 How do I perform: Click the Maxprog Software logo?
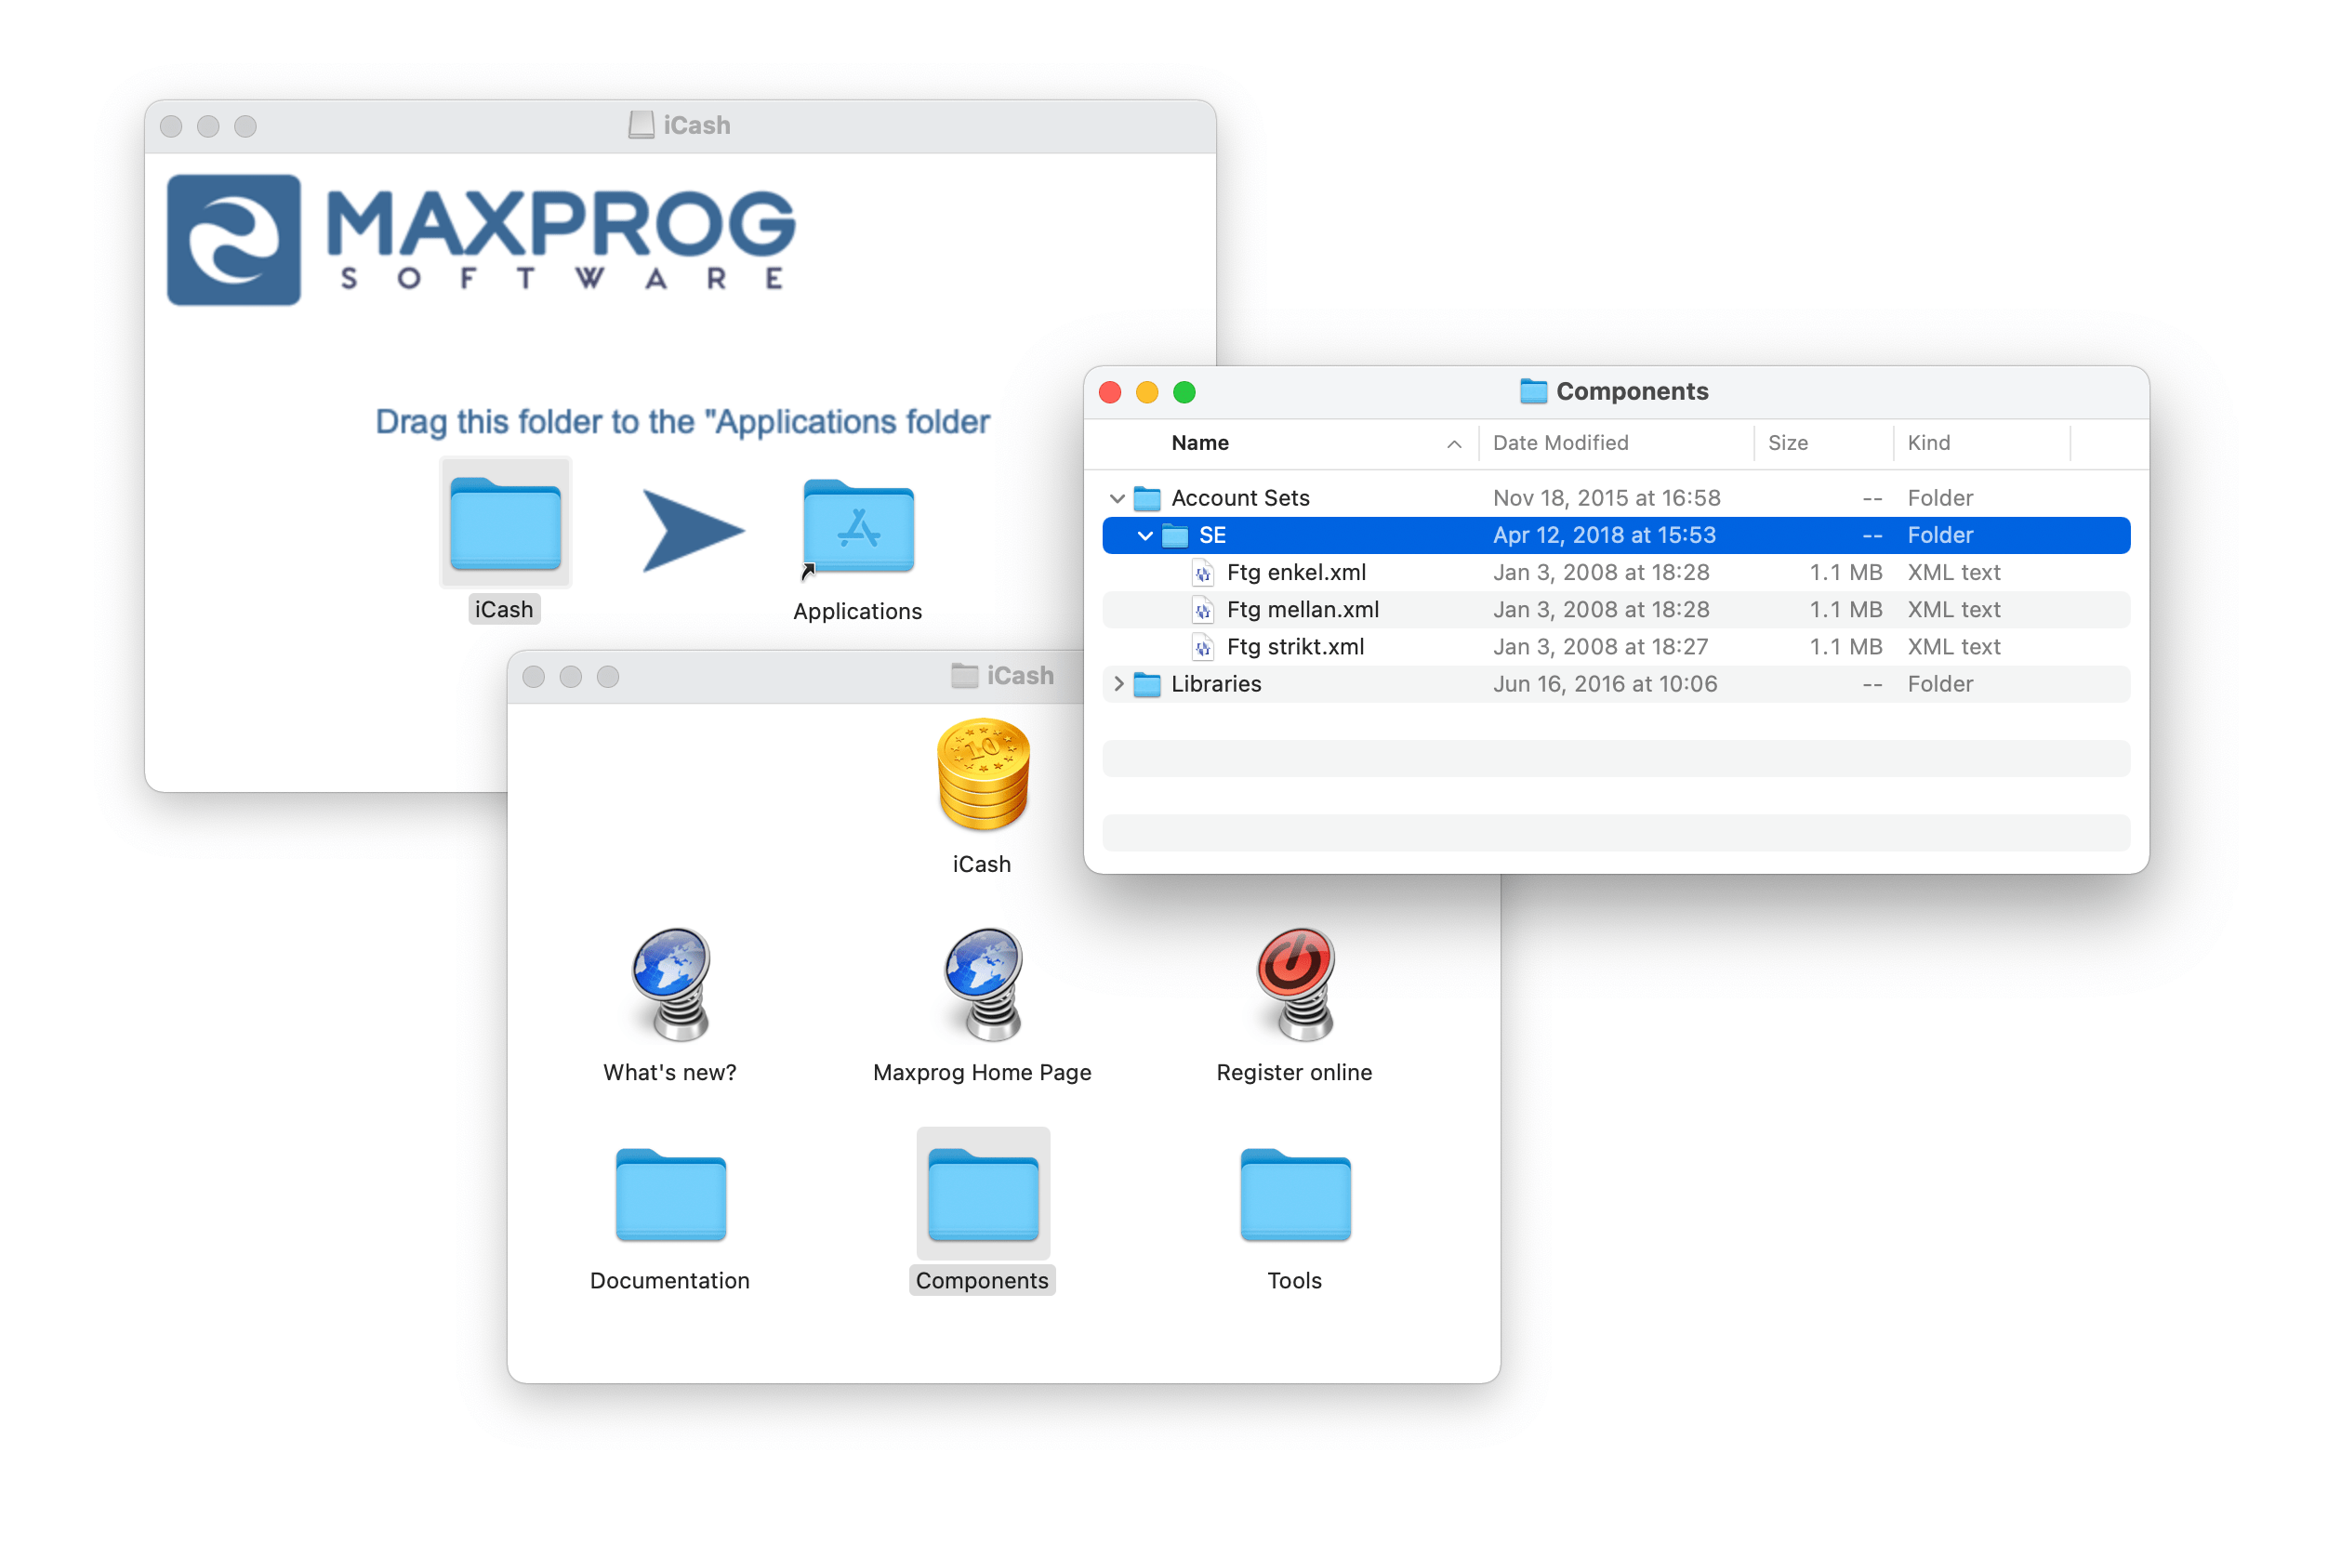(481, 240)
